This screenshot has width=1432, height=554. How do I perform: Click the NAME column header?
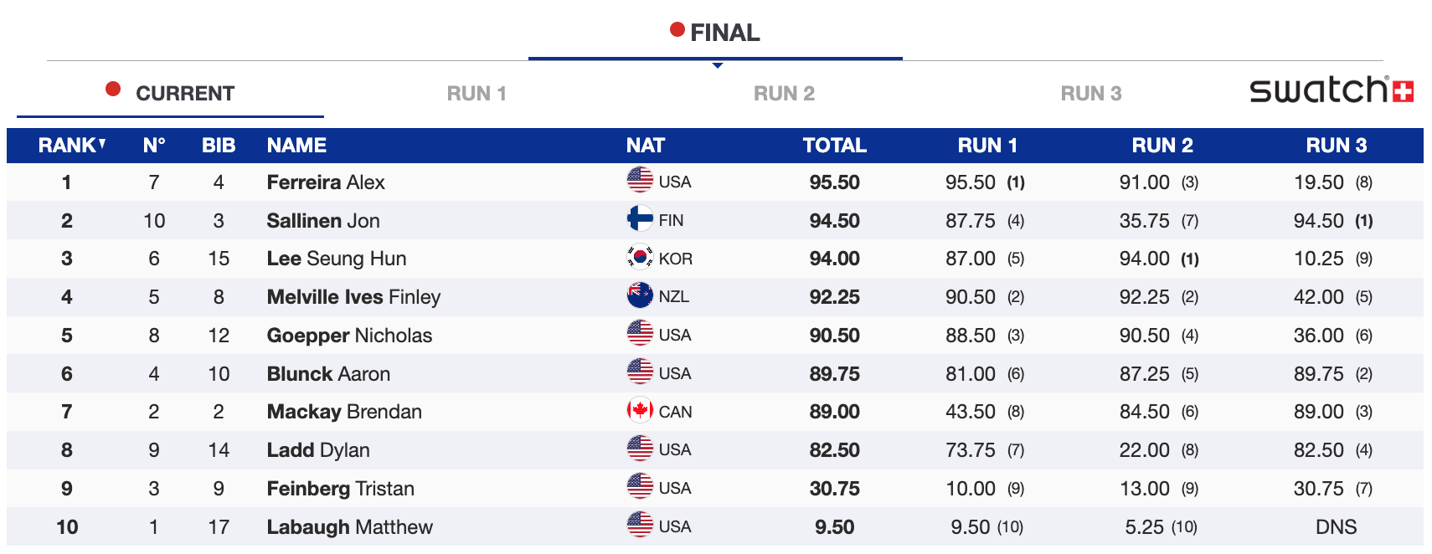click(x=296, y=146)
